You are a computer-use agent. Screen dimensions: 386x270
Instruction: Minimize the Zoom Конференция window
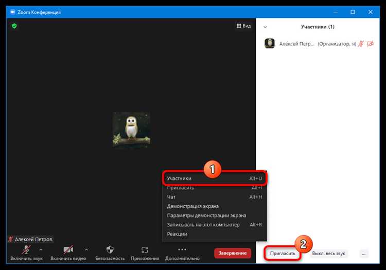335,12
